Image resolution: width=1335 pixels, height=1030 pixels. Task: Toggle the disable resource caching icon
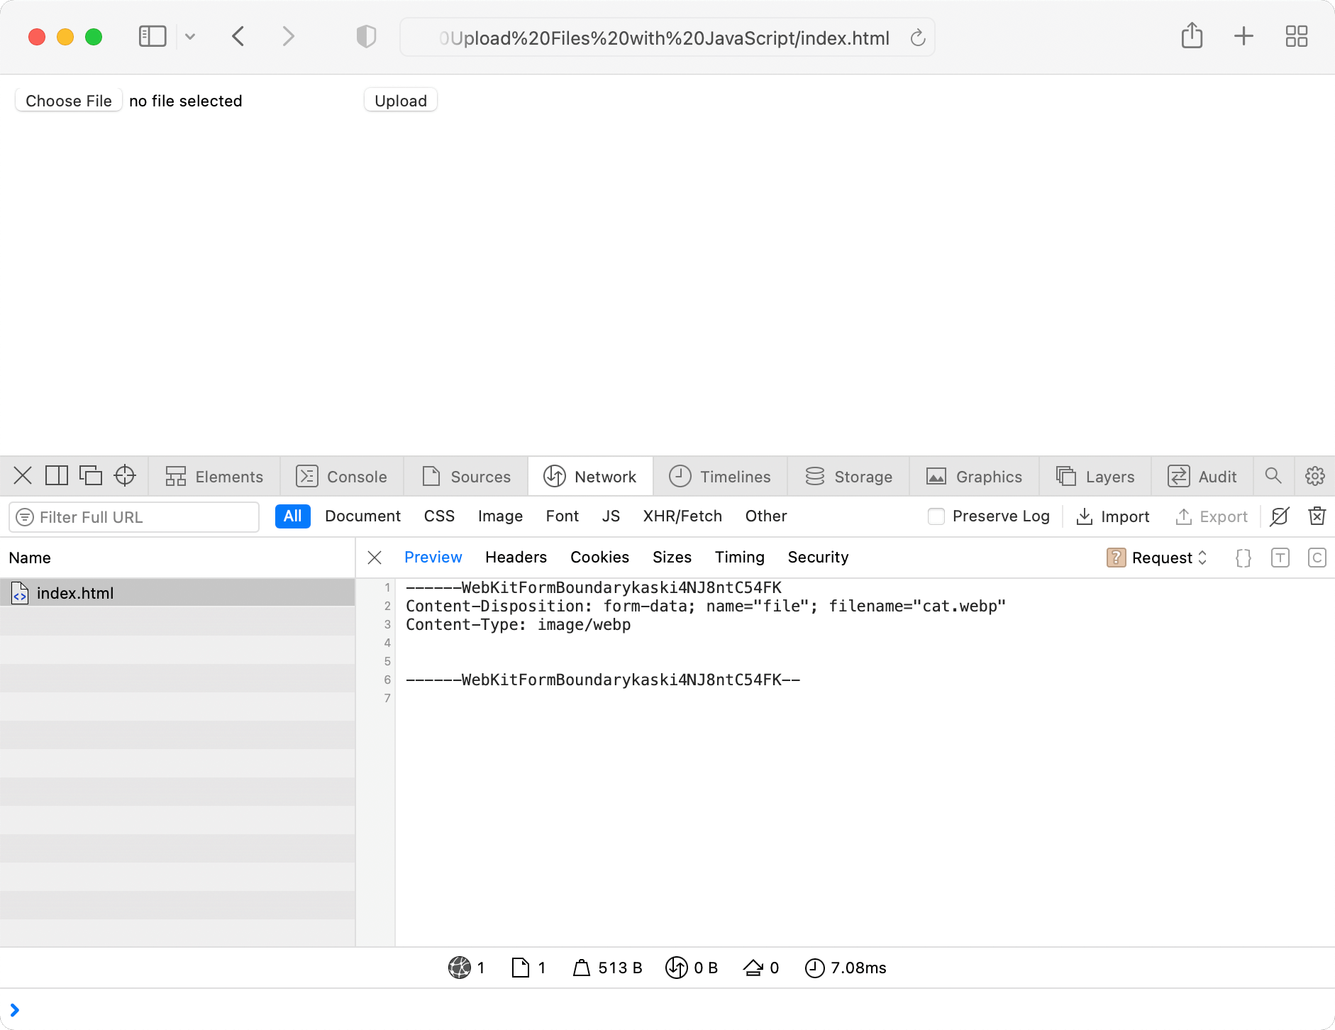[x=1280, y=516]
